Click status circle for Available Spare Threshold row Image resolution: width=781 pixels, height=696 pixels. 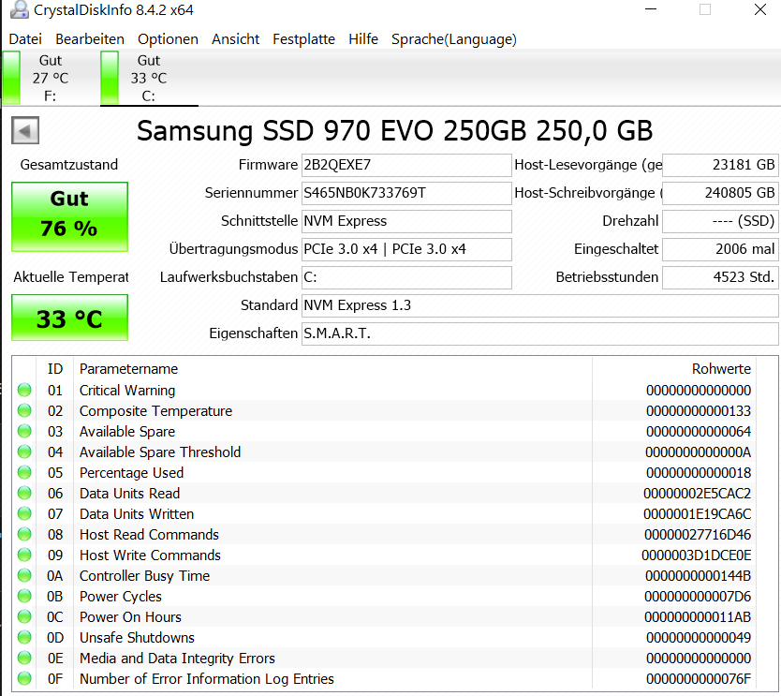click(24, 452)
